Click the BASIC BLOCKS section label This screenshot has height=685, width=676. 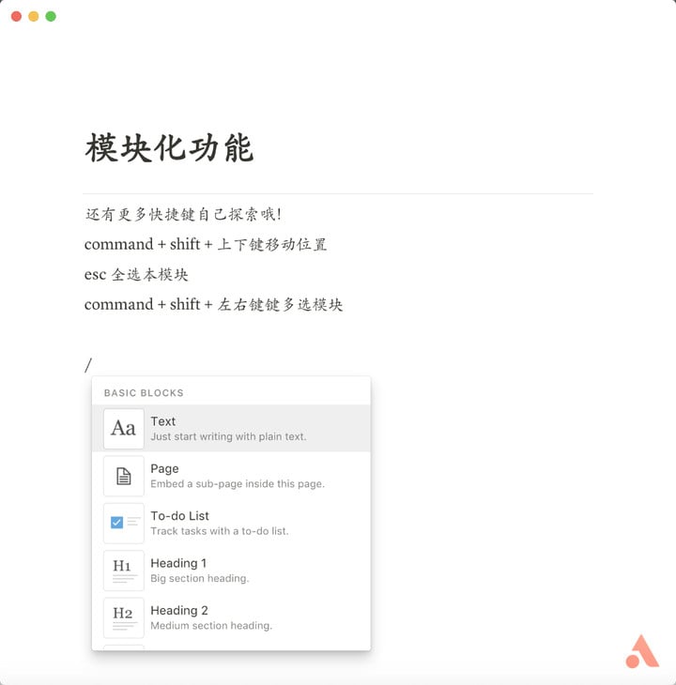pyautogui.click(x=144, y=393)
